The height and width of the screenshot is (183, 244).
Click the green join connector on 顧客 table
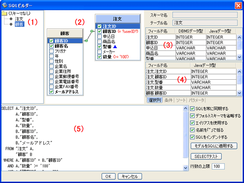point(86,41)
